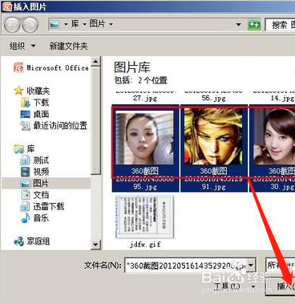Click the 2 个位置 link
The height and width of the screenshot is (304, 295).
tap(152, 80)
